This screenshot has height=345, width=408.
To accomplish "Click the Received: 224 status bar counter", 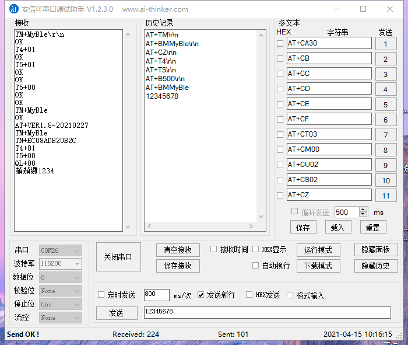I will [x=136, y=334].
